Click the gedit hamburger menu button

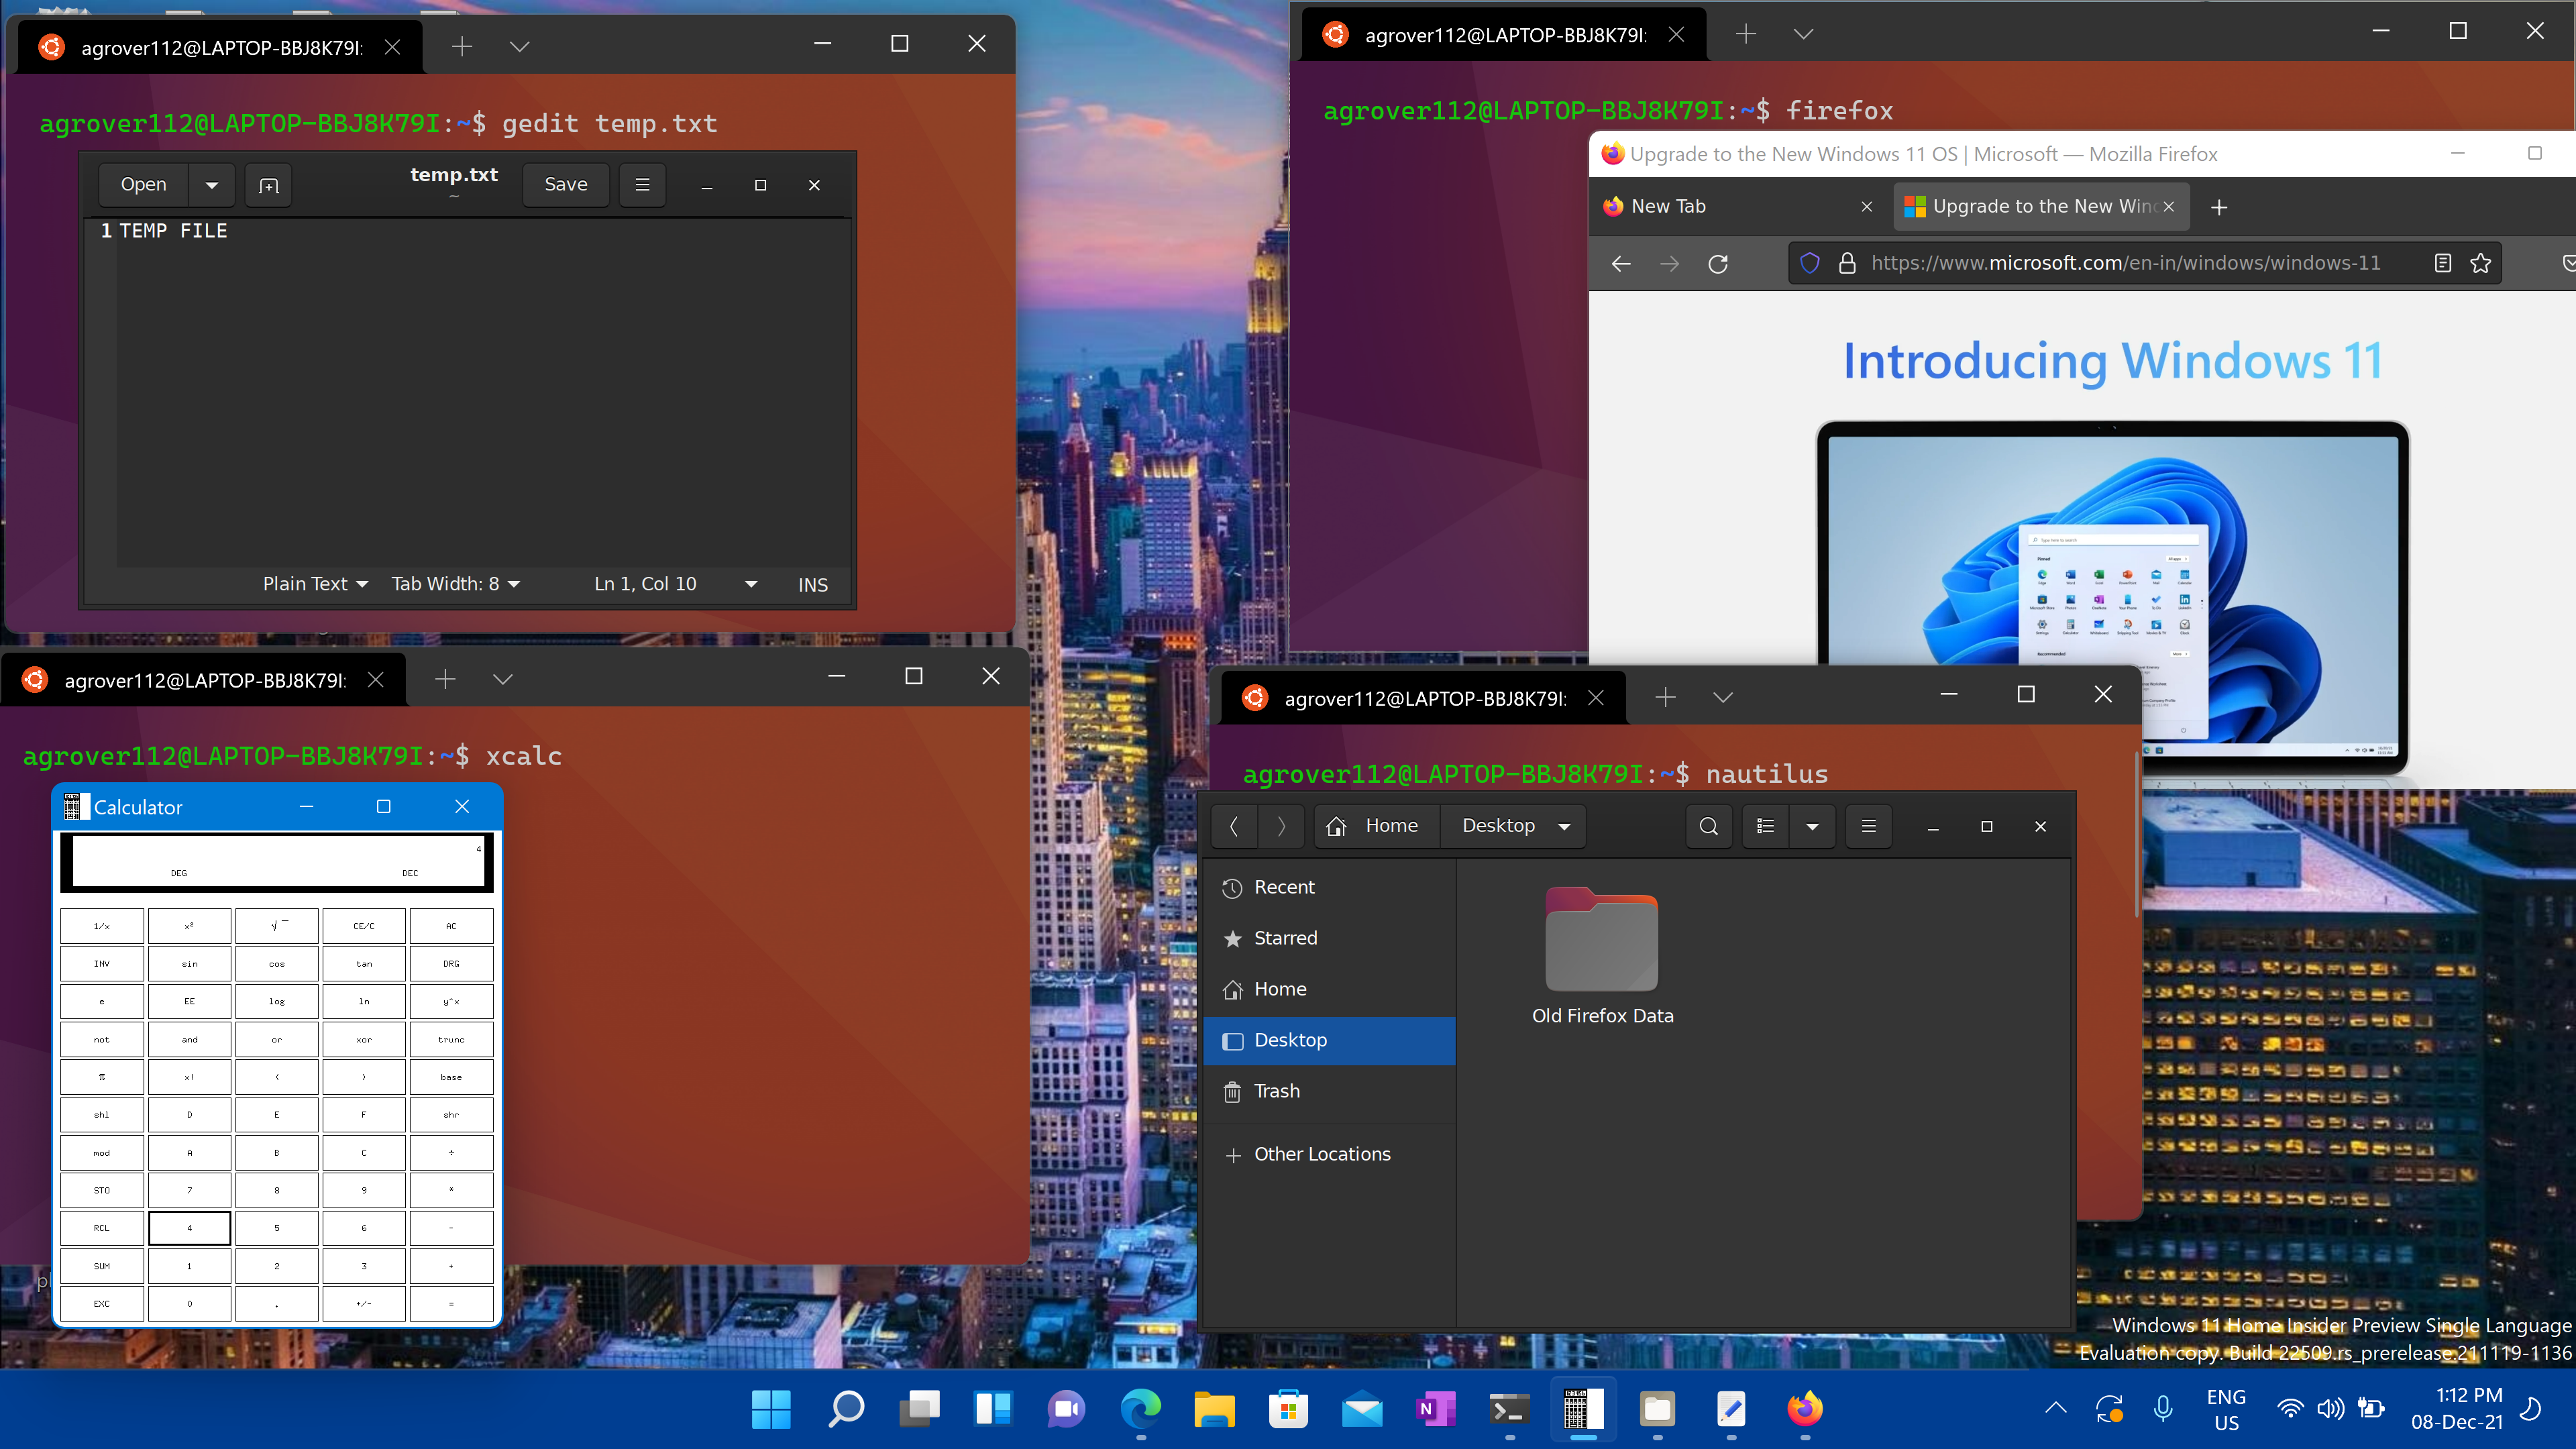[642, 184]
